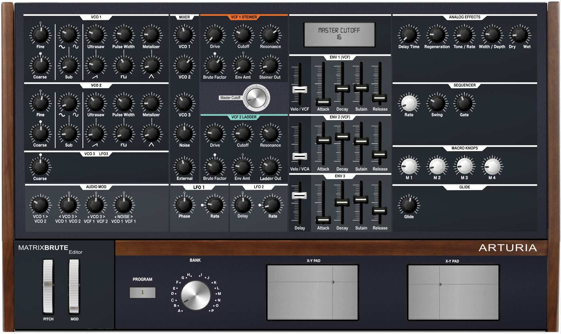Click the large silver Master Cutoff knob
This screenshot has height=334, width=561.
click(x=256, y=98)
